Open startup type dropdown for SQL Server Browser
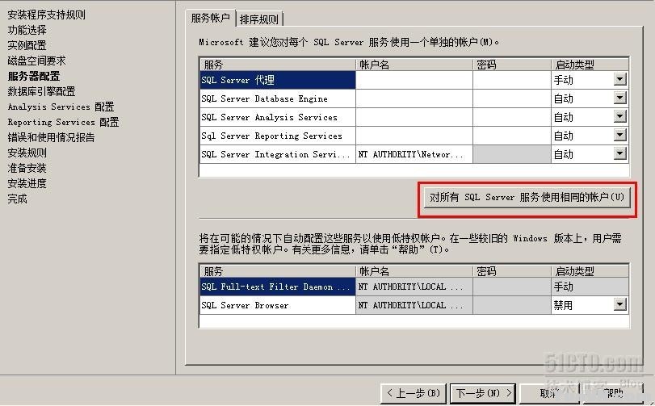 pyautogui.click(x=620, y=304)
